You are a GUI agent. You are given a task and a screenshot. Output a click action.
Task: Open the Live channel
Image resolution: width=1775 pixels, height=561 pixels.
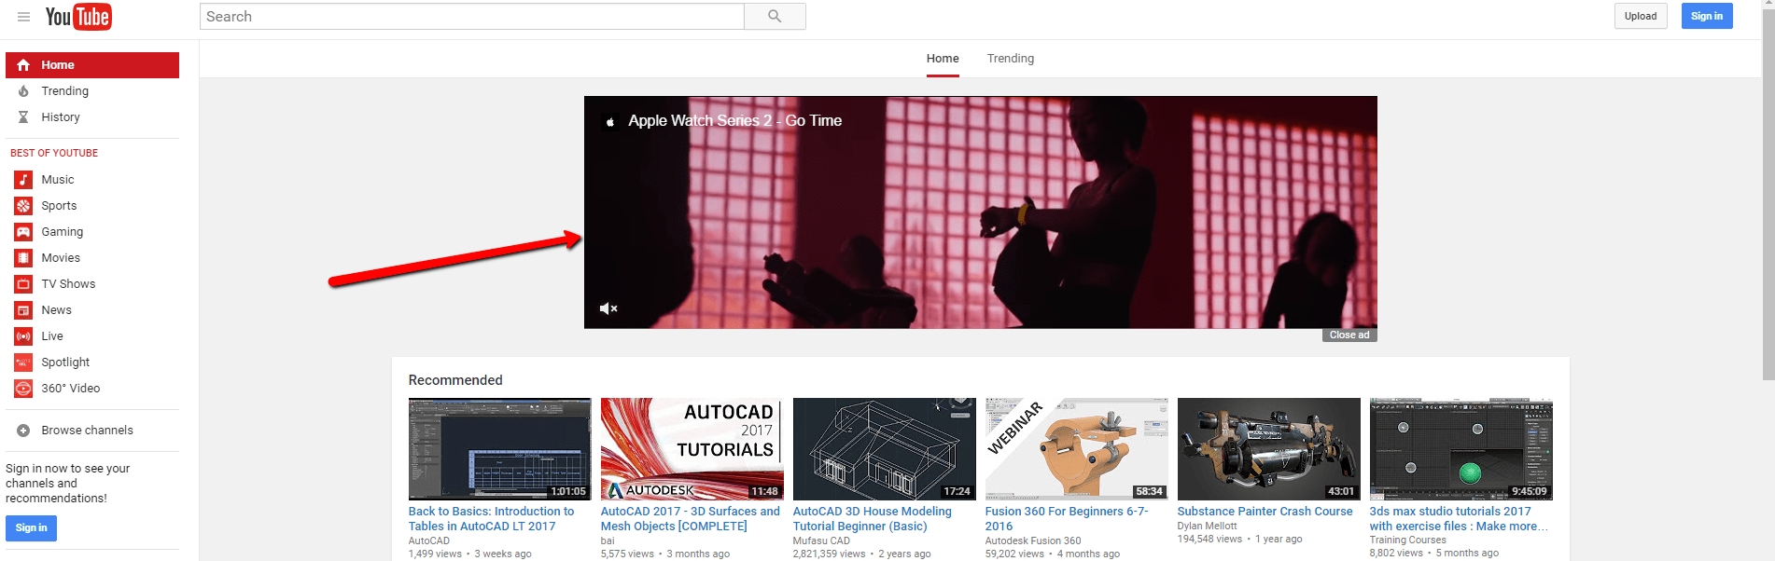(x=52, y=336)
